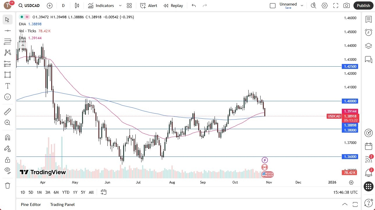Select the text annotation tool
Image resolution: width=375 pixels, height=210 pixels.
8,86
